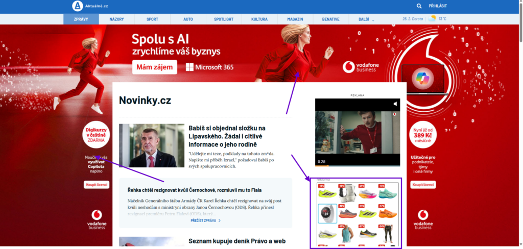Click the weather forecast cloud icon
This screenshot has height=249, width=523.
click(433, 19)
